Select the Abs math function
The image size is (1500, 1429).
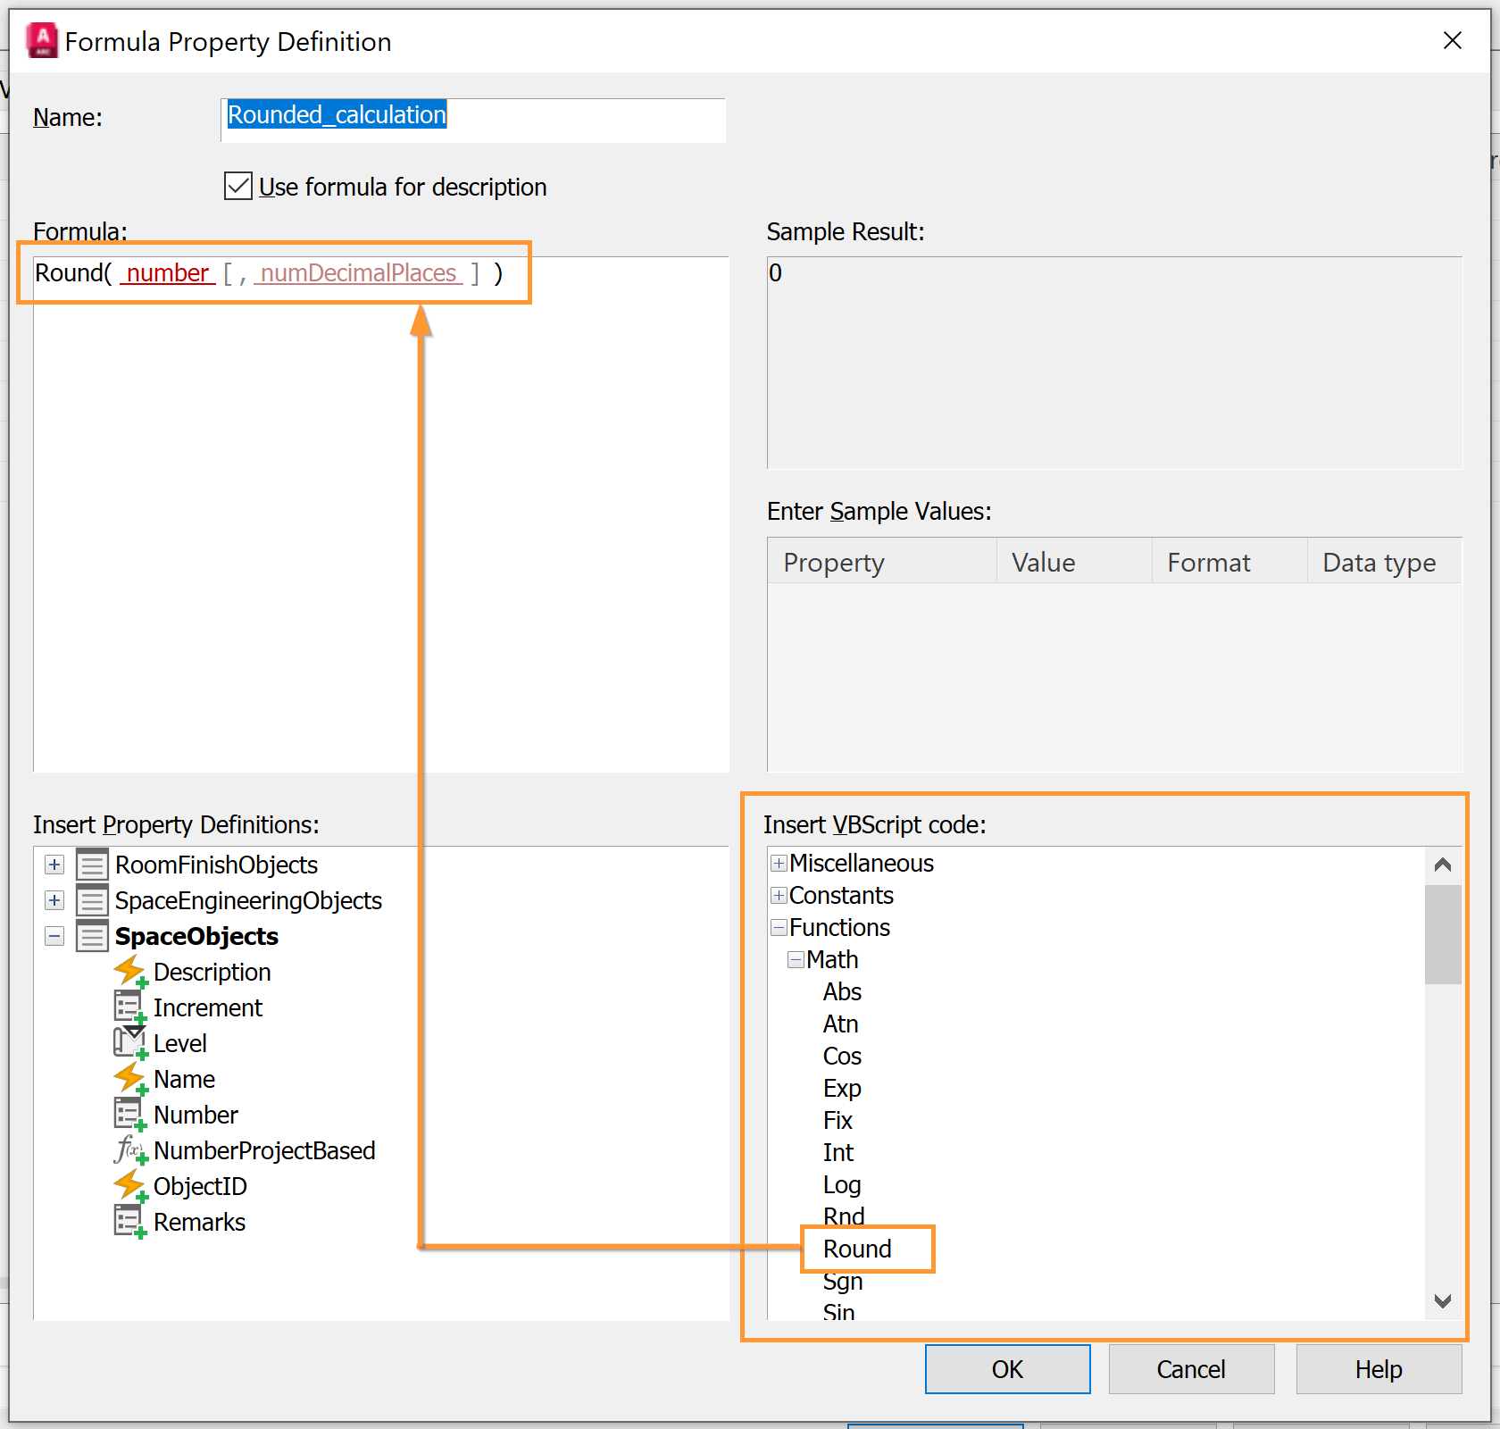[x=841, y=991]
